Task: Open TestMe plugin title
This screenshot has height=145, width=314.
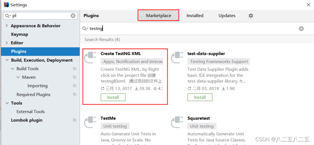Action: (108, 118)
